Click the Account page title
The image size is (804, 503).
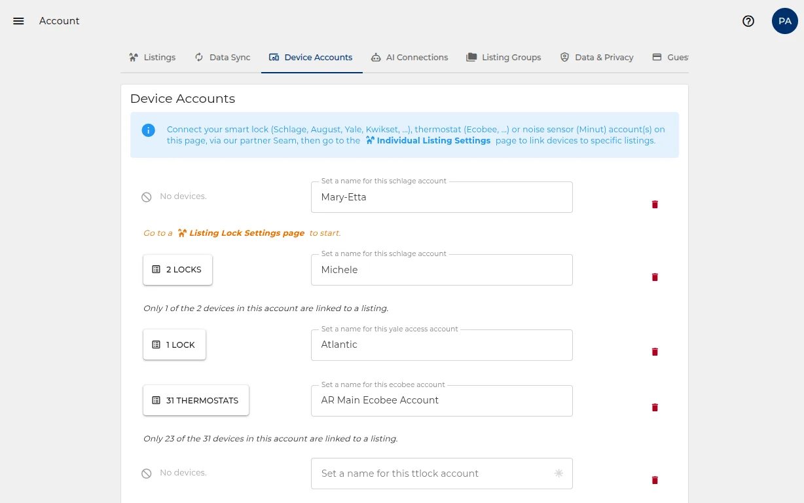[x=59, y=21]
